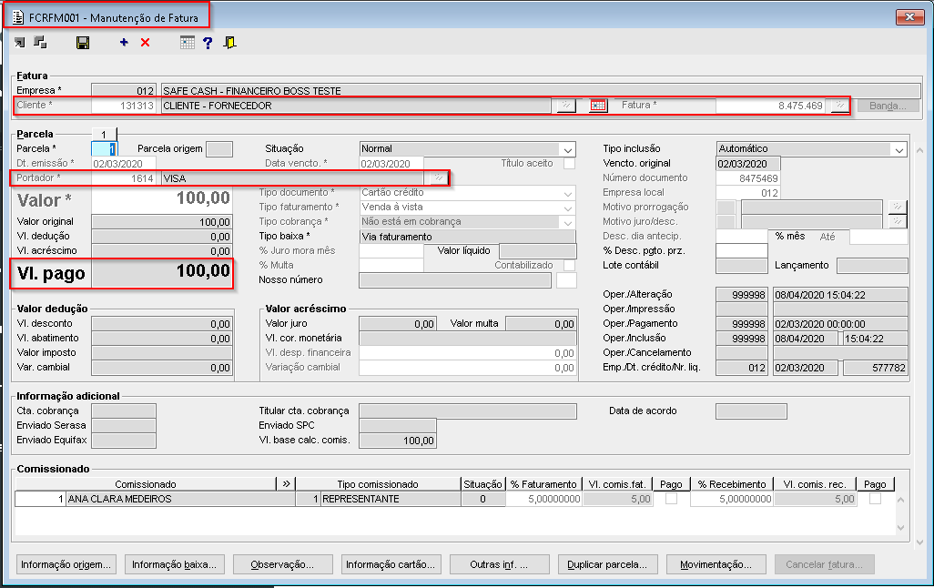This screenshot has height=588, width=934.
Task: Open the calendar icon beside Fatura
Action: click(598, 106)
